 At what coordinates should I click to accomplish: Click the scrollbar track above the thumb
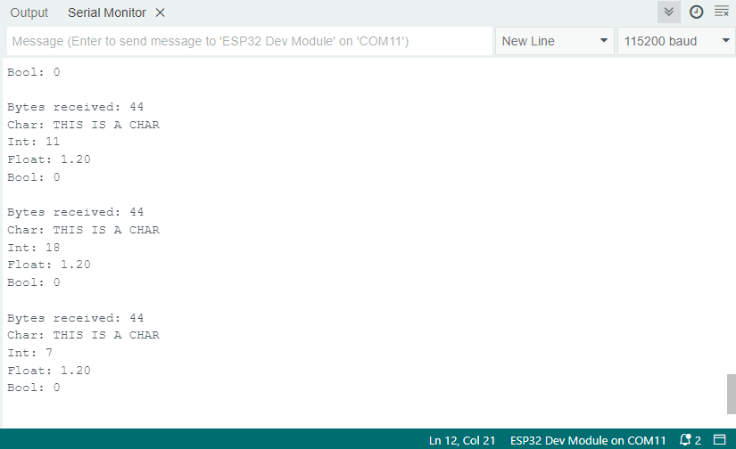pos(731,223)
